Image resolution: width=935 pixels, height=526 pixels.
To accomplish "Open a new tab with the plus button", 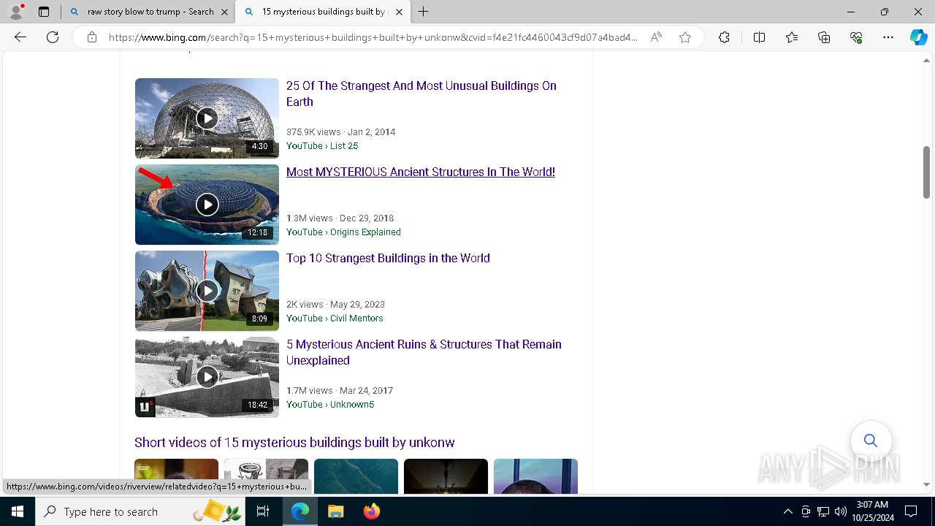I will 424,12.
